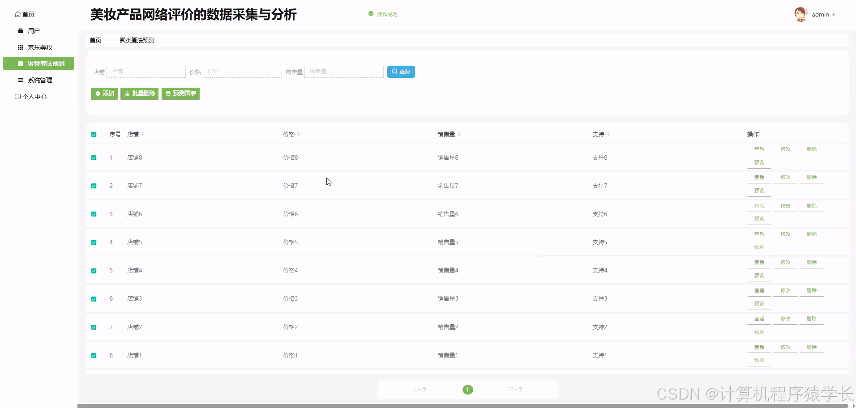856x408 pixels.
Task: Click 修改 for row 店铺8
Action: 786,149
